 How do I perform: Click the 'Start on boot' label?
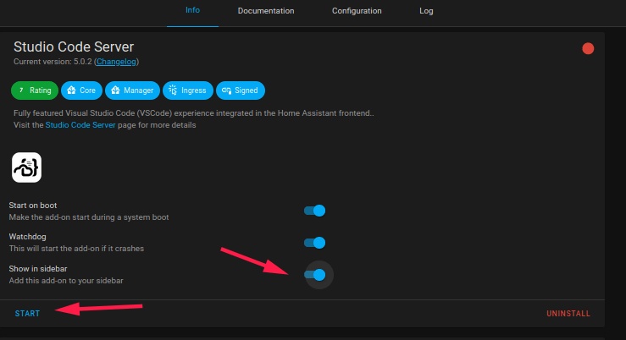point(33,206)
